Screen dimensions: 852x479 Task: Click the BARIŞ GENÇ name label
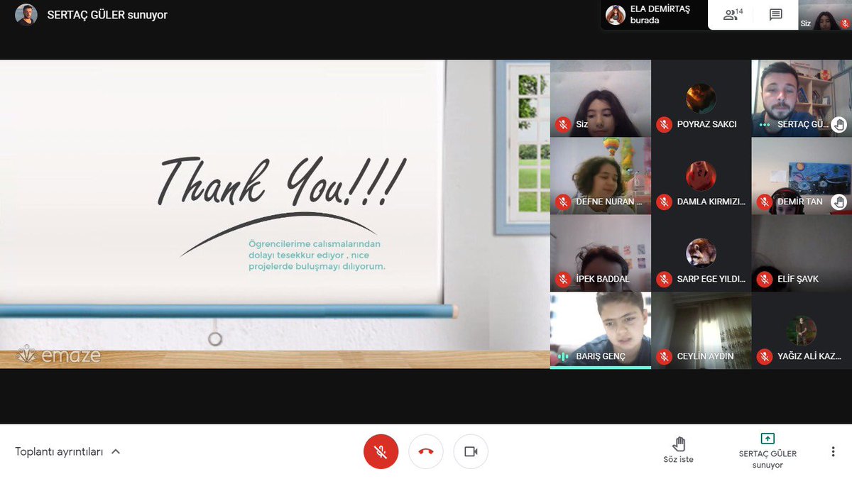point(601,356)
